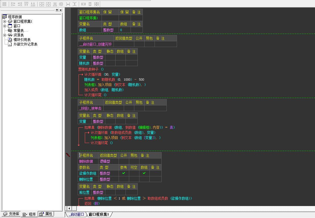The height and width of the screenshot is (218, 315).
Task: Switch to the 程序 panel tab
Action: (x=29, y=214)
